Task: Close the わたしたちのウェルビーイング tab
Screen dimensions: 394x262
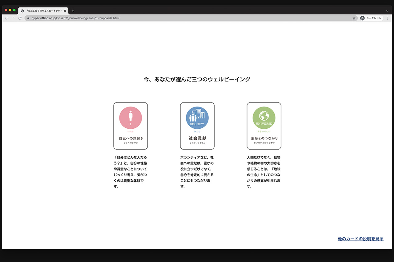Action: 65,11
